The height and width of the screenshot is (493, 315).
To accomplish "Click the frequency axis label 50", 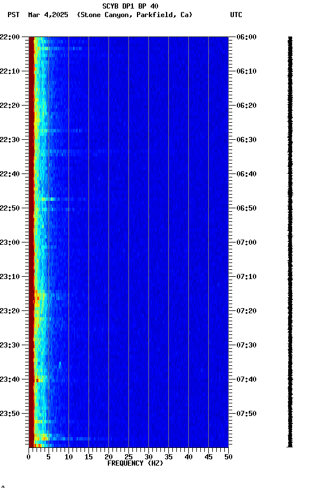I will (229, 457).
